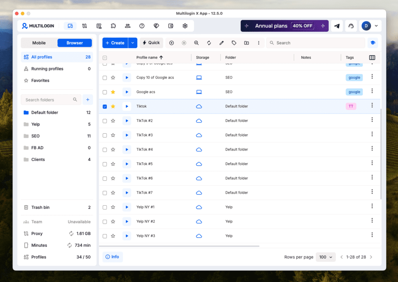This screenshot has width=398, height=282.
Task: Open the help question mark icon
Action: click(x=142, y=26)
